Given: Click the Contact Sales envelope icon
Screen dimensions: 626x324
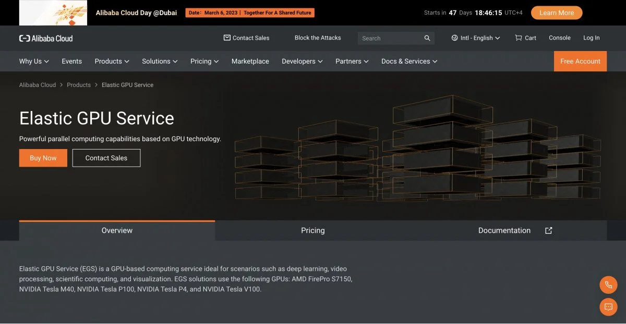Looking at the screenshot, I should click(x=227, y=38).
